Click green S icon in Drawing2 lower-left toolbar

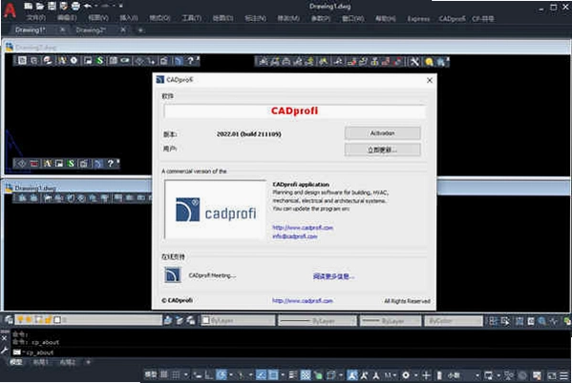71,164
